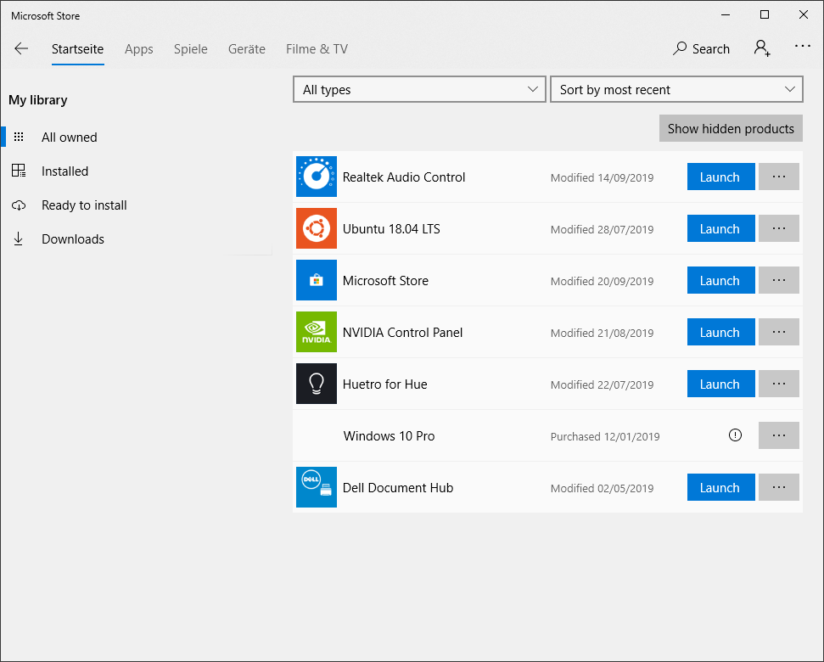Click the Modified 14/09/2019 date text
This screenshot has height=662, width=824.
point(602,177)
